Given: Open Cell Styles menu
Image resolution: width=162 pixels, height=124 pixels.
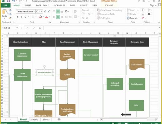Looking at the screenshot, I should (104, 18).
